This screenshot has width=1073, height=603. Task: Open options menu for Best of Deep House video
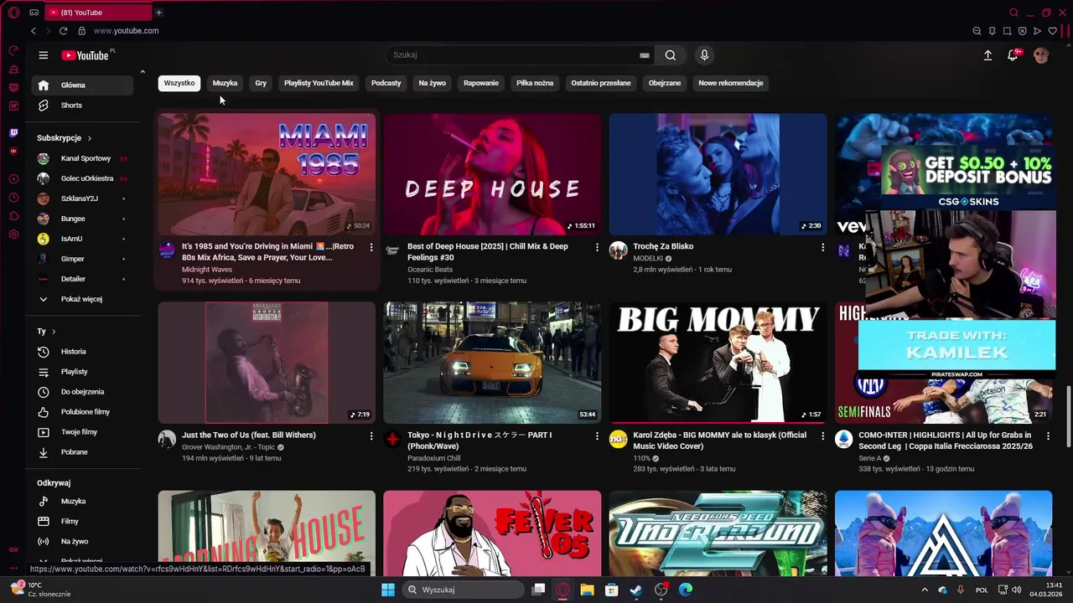pos(597,248)
